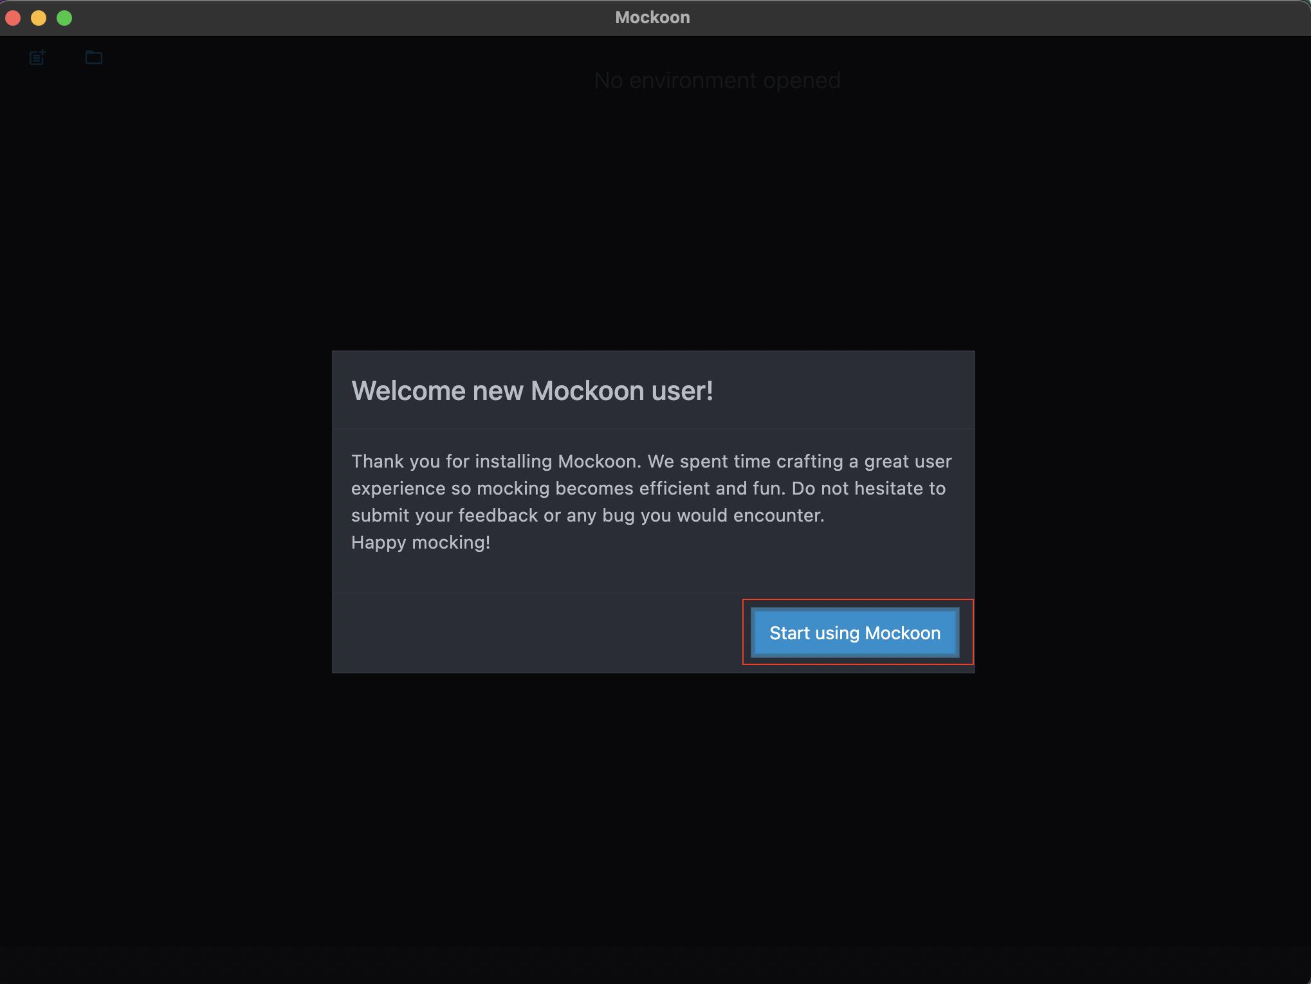1311x984 pixels.
Task: Click the Start using Mockoon button
Action: pos(854,633)
